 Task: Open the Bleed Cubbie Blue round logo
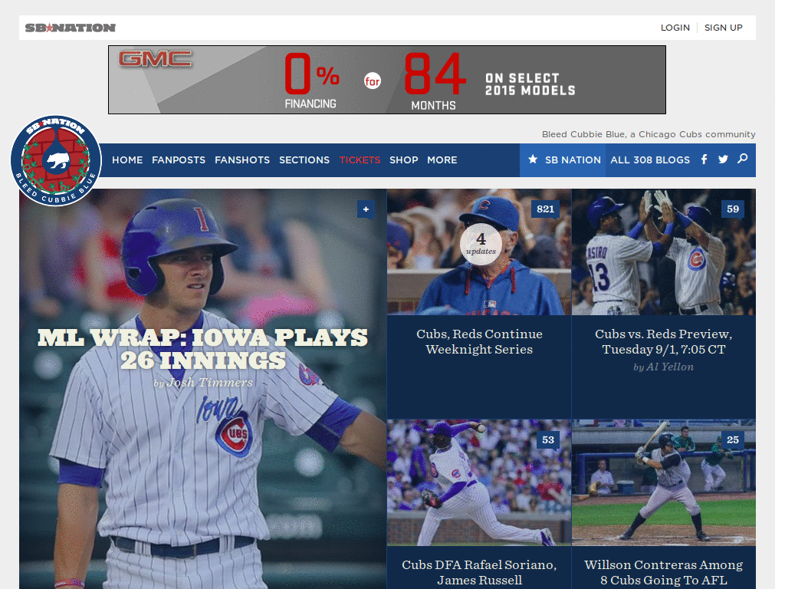tap(56, 161)
